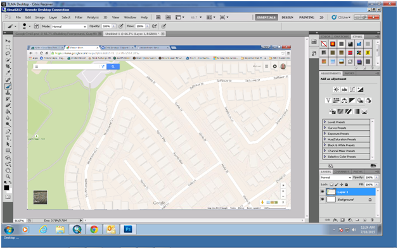Click the delete layer trash icon

(372, 220)
